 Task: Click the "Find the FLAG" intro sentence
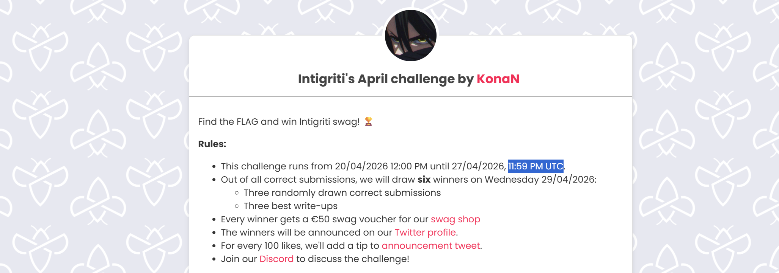[278, 122]
